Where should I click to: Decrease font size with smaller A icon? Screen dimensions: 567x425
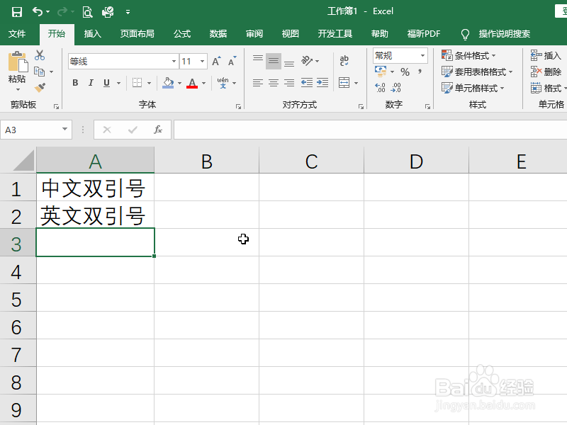[x=232, y=61]
